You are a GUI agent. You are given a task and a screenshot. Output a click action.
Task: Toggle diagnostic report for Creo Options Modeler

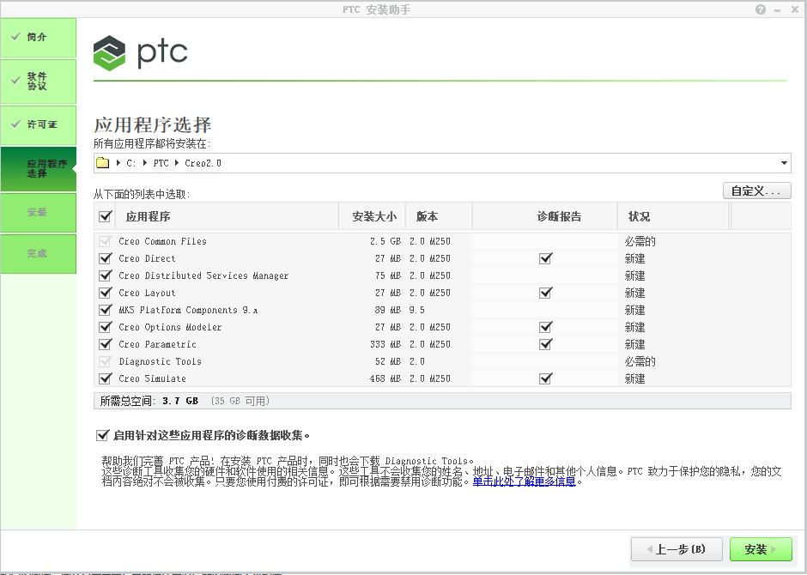coord(545,327)
